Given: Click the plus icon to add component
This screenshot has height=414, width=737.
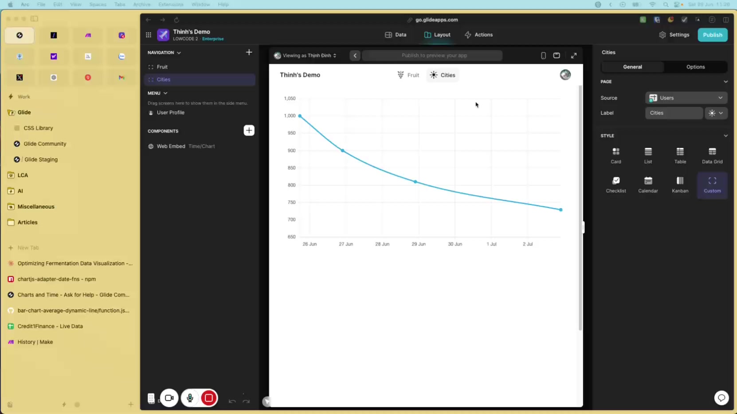Looking at the screenshot, I should click(x=249, y=130).
